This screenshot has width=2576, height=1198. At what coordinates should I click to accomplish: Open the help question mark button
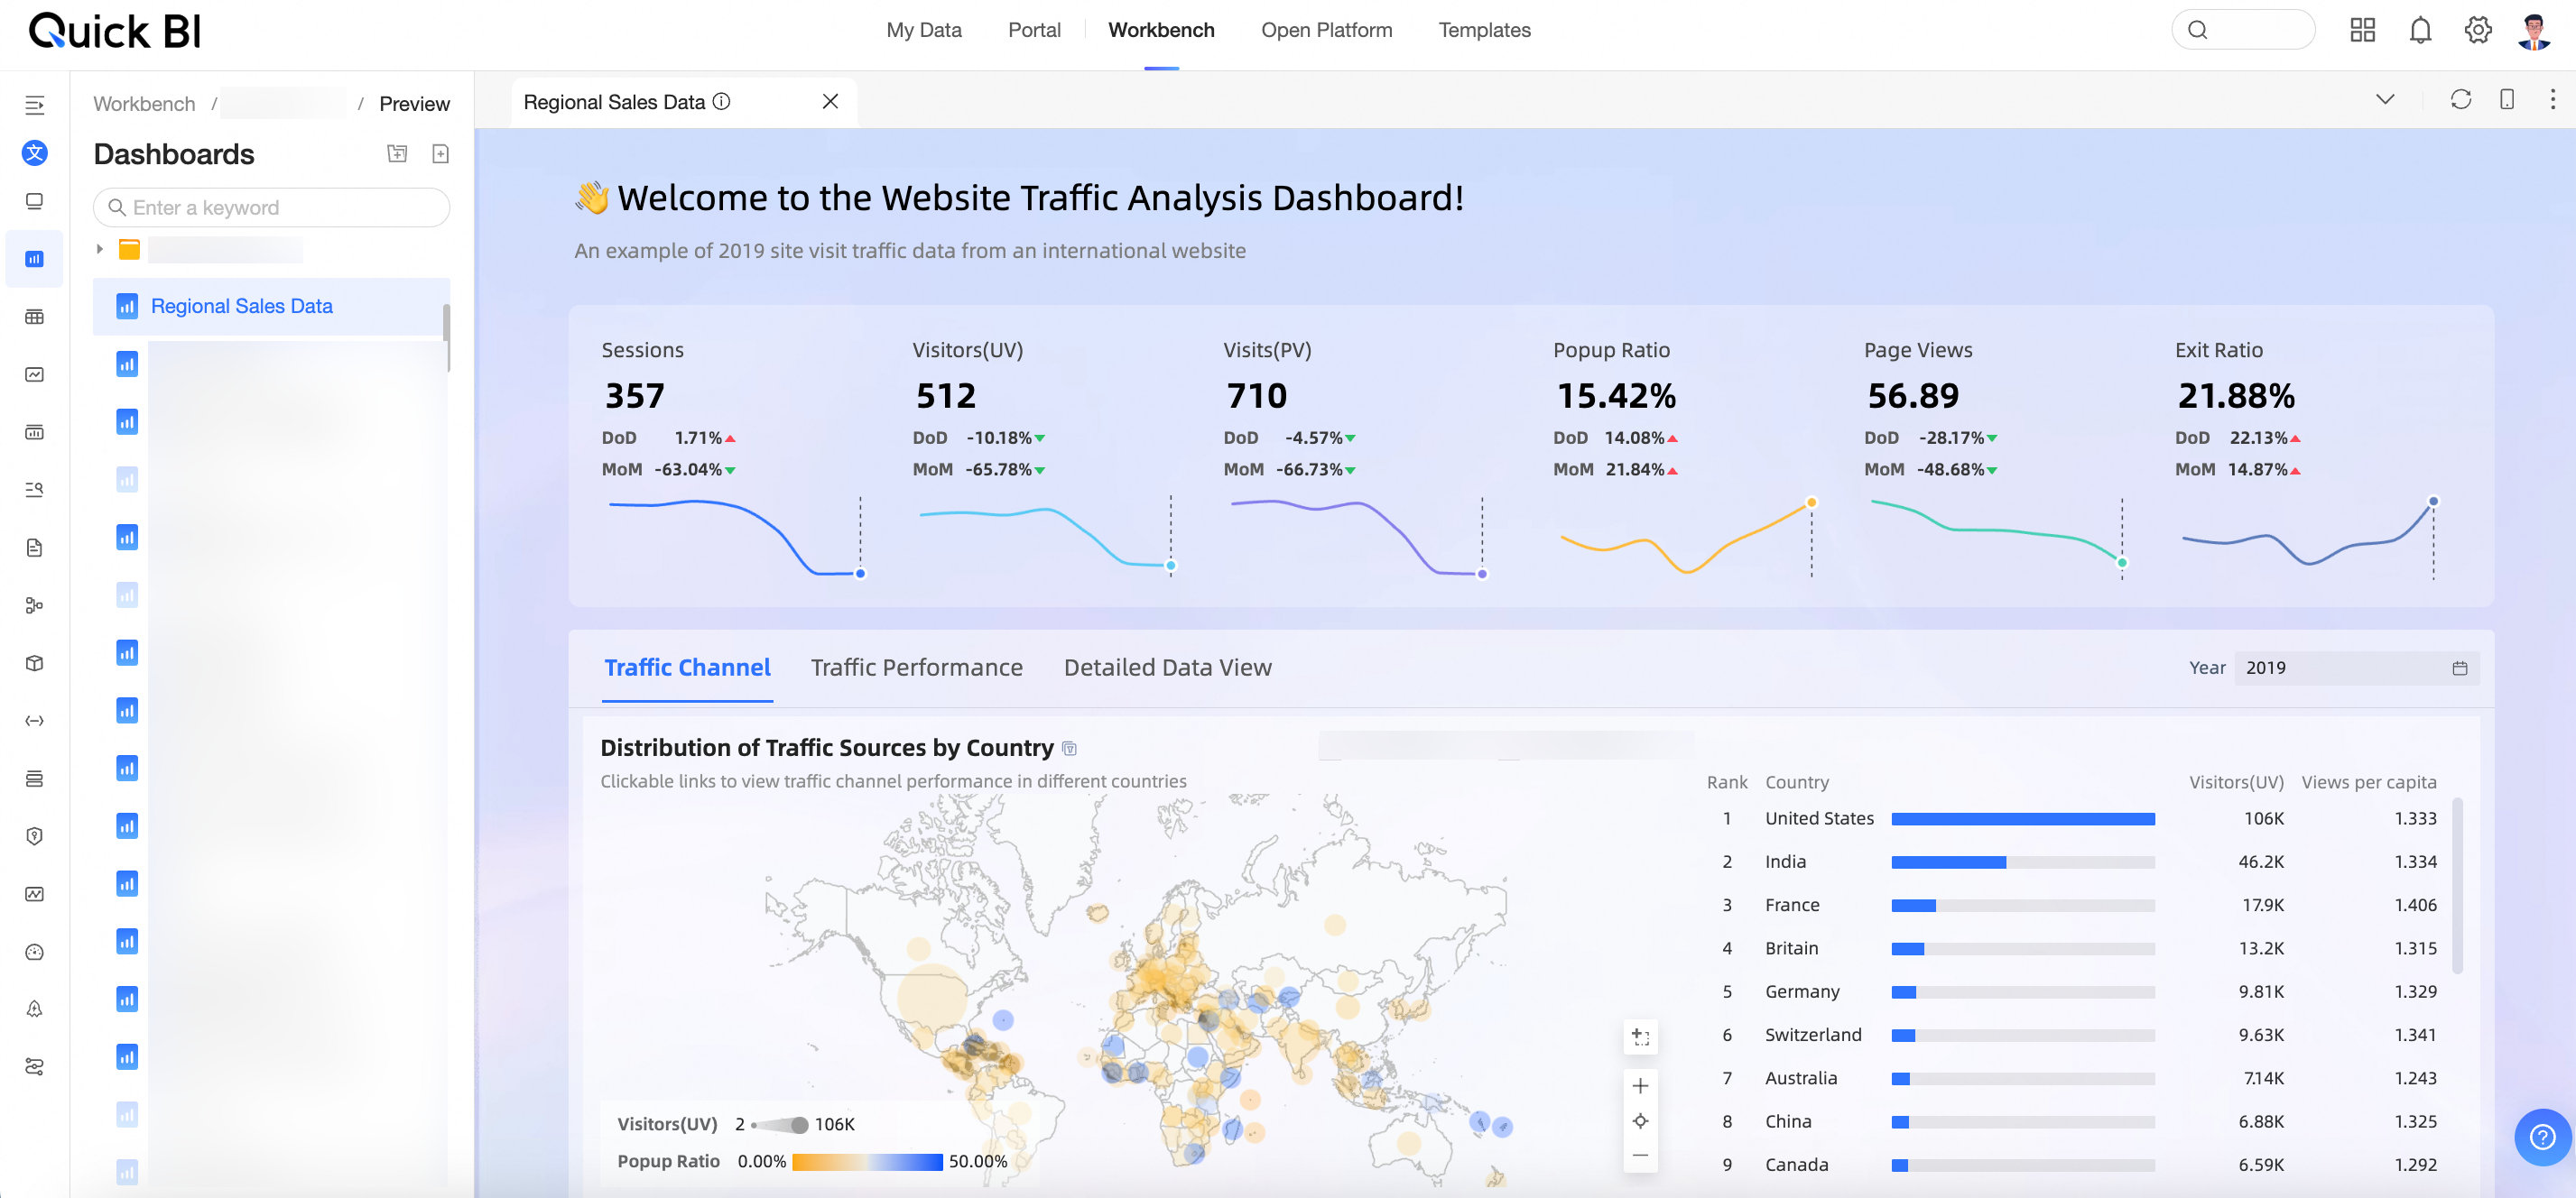[2542, 1137]
